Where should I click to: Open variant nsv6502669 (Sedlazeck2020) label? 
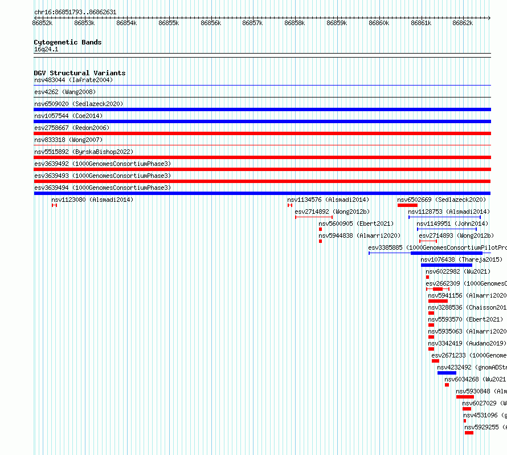[441, 200]
